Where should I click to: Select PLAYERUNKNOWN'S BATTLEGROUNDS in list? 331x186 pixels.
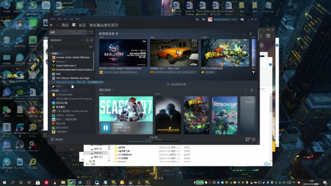click(x=73, y=70)
